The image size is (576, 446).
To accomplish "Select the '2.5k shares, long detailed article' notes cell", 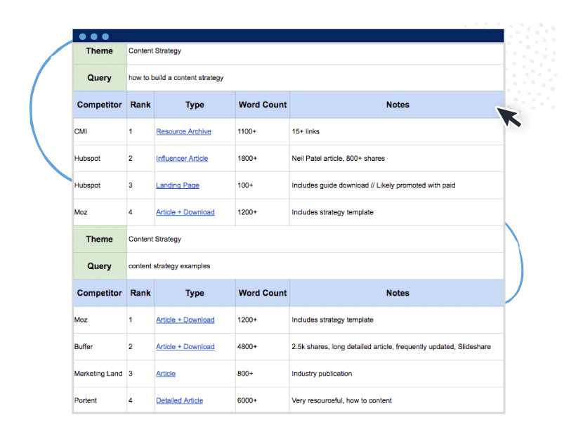I will (397, 346).
